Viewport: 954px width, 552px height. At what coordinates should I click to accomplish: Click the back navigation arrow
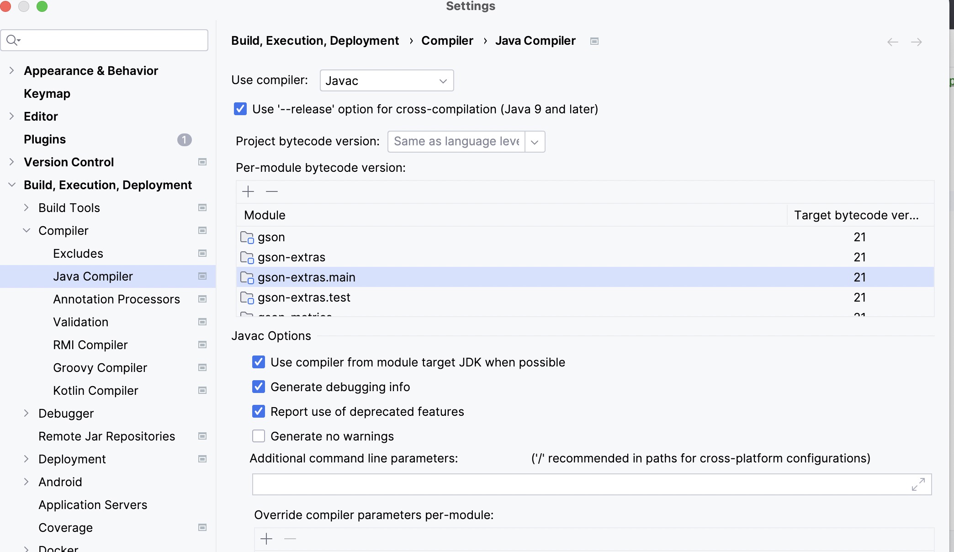(x=892, y=42)
